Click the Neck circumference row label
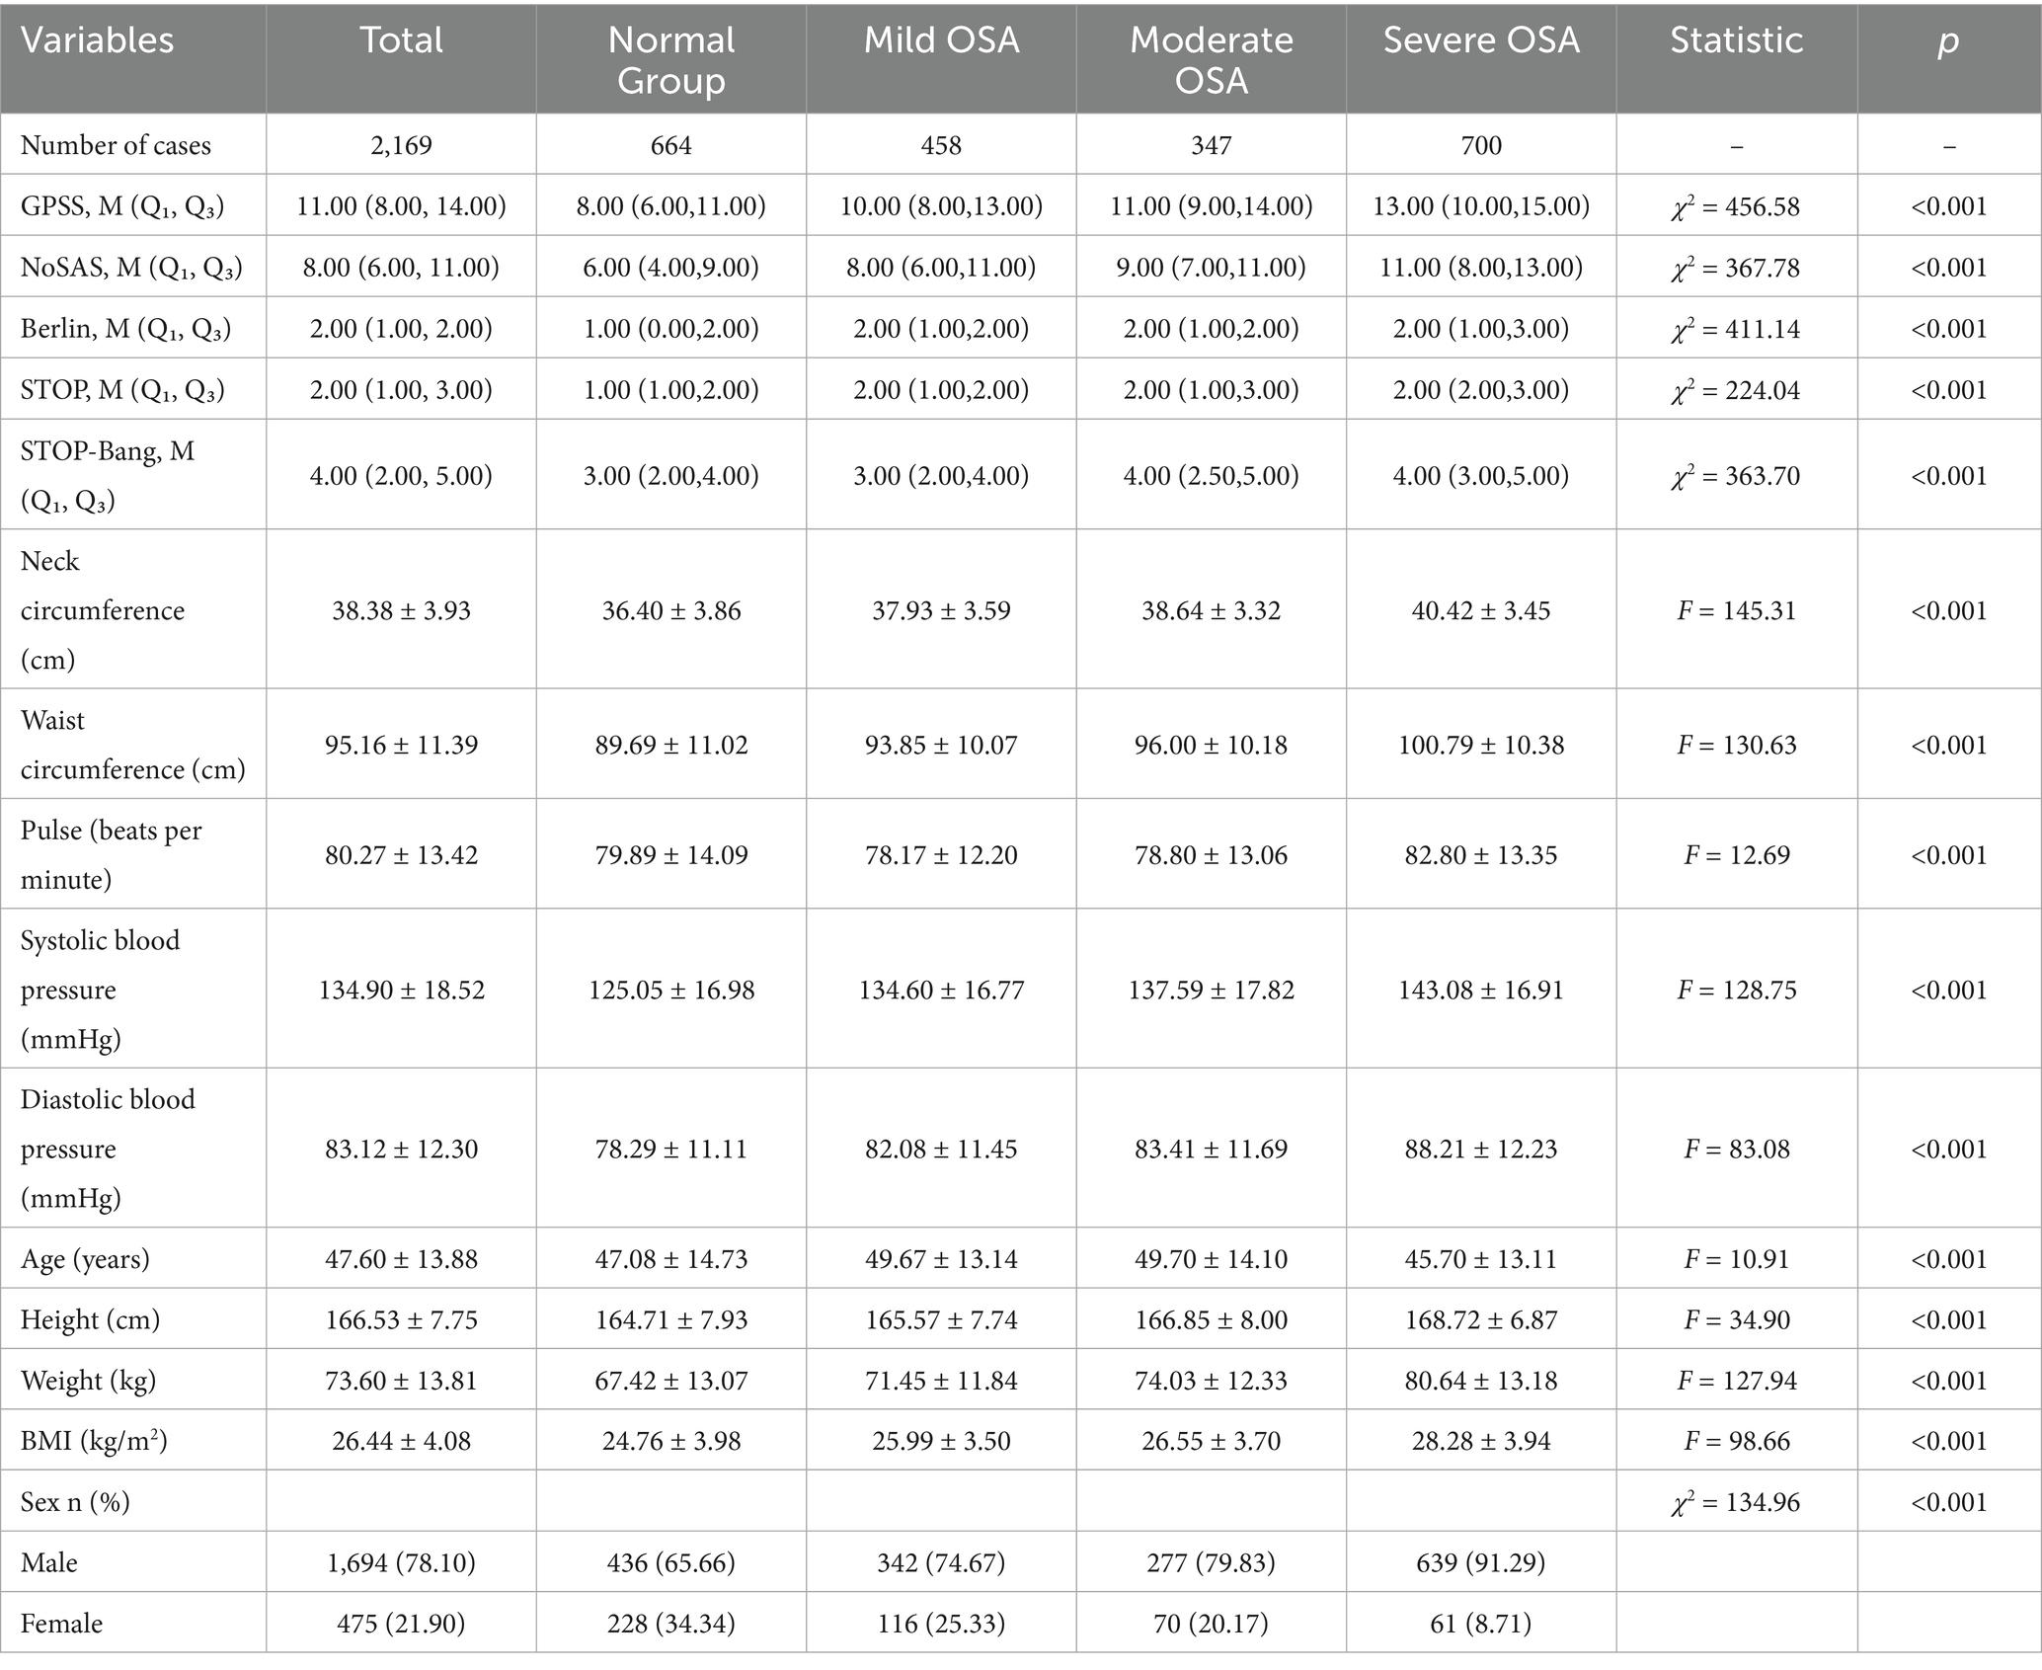This screenshot has width=2042, height=1670. coord(103,609)
